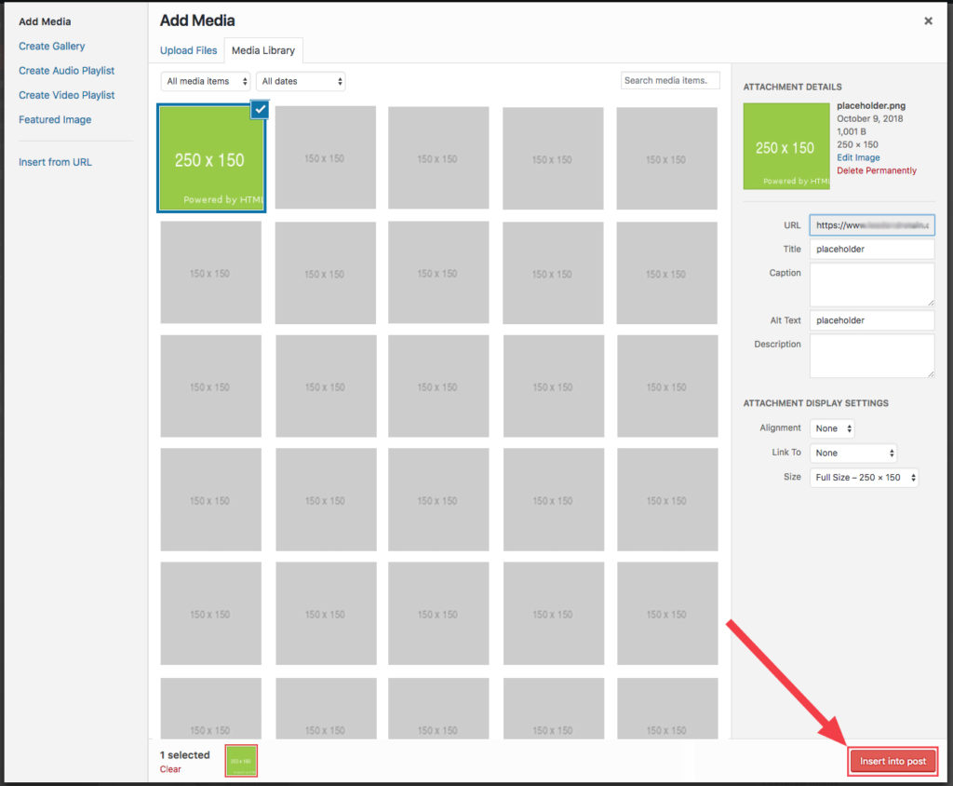The image size is (953, 786).
Task: Open the All dates filter dropdown
Action: click(x=301, y=81)
